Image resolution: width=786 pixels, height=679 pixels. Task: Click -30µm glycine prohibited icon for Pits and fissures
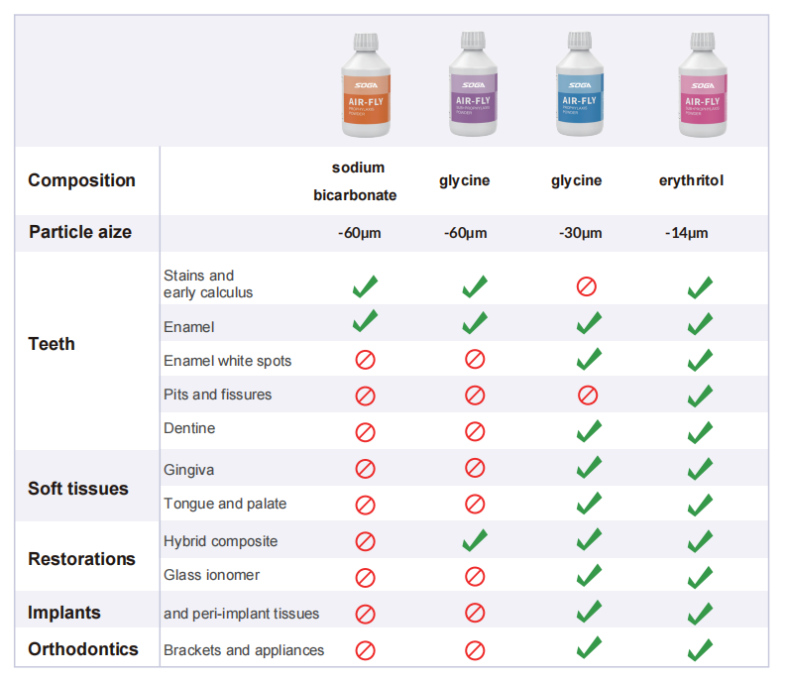coord(588,396)
